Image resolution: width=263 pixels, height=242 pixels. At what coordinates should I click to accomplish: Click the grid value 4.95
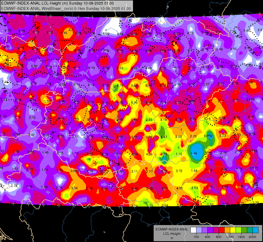coord(180,188)
